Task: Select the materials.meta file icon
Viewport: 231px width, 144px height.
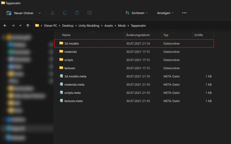Action: click(61, 84)
